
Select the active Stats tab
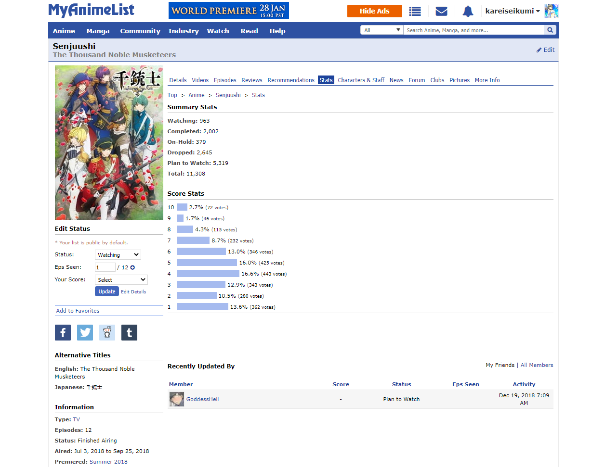pos(326,80)
